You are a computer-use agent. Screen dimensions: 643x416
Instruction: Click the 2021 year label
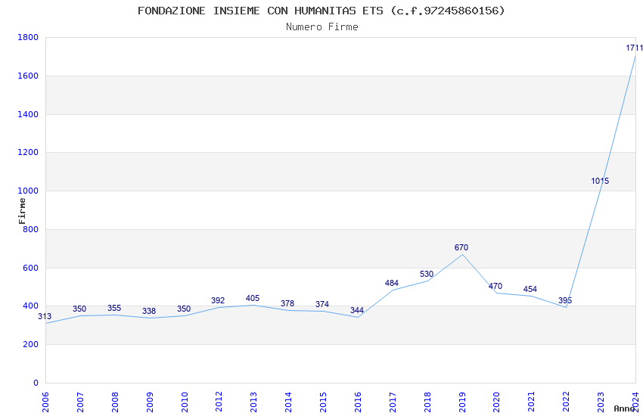pyautogui.click(x=532, y=402)
